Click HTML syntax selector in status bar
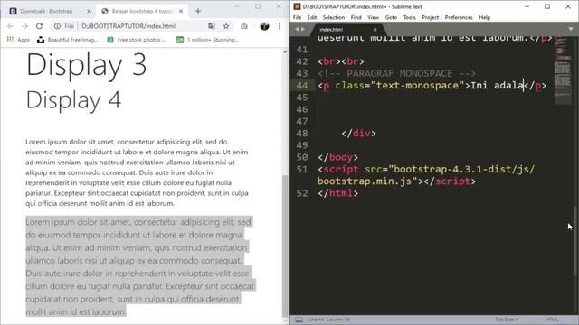 [552, 320]
